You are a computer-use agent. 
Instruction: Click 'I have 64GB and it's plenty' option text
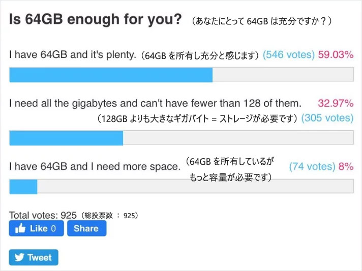(x=73, y=55)
